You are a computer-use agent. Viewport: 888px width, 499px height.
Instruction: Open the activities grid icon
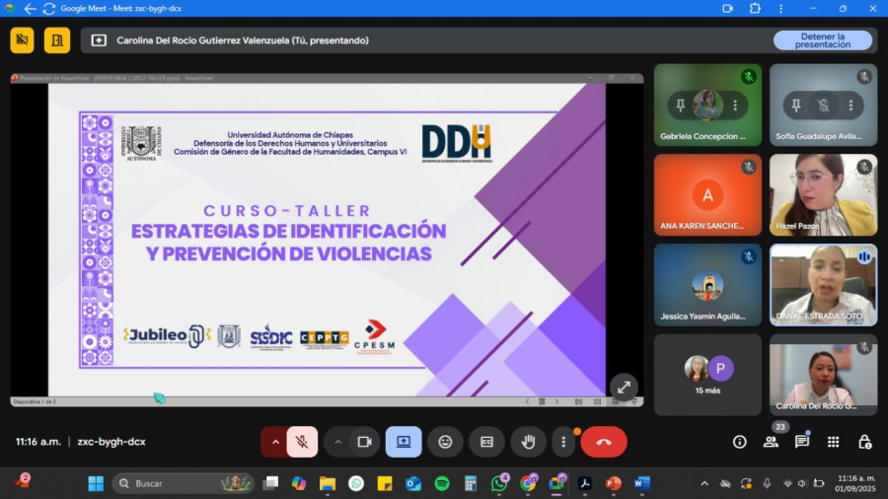(834, 442)
